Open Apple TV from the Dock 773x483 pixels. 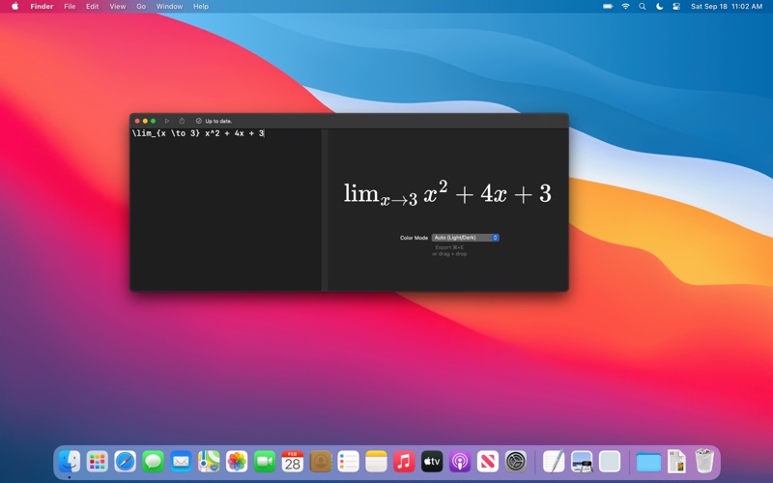pos(432,462)
